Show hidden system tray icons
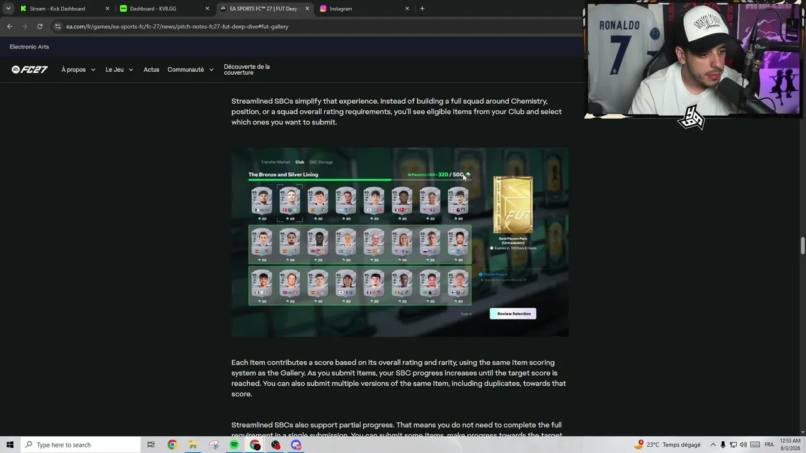Viewport: 806px width, 453px height. tap(712, 445)
